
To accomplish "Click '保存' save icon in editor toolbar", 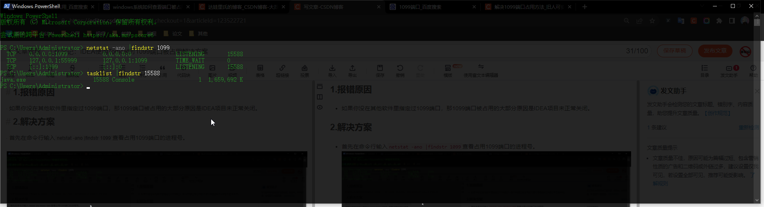I will 380,71.
